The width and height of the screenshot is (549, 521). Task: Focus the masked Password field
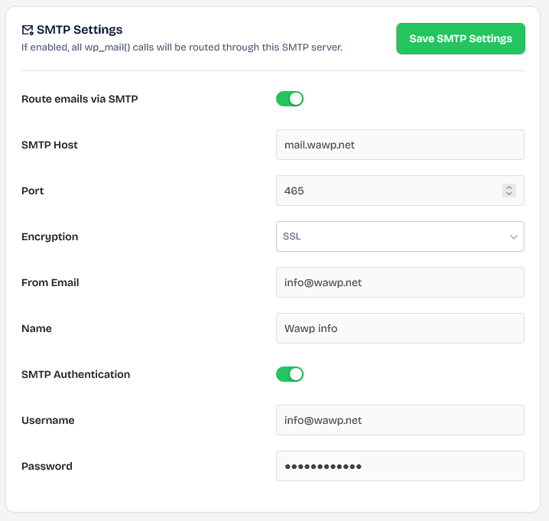coord(399,466)
